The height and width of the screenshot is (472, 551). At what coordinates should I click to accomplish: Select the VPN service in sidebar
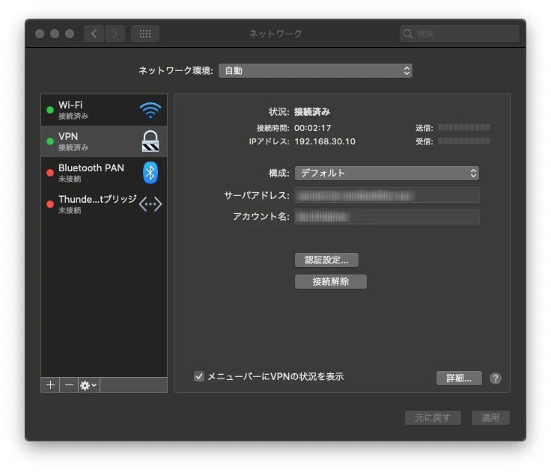click(x=104, y=141)
